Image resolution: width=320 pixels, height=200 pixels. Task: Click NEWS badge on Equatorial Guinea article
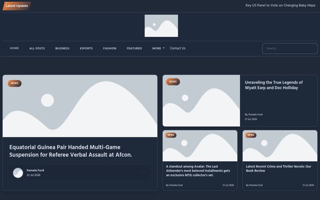click(x=15, y=83)
